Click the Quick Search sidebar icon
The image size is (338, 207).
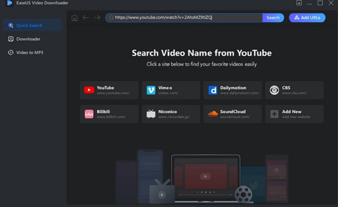pos(11,25)
